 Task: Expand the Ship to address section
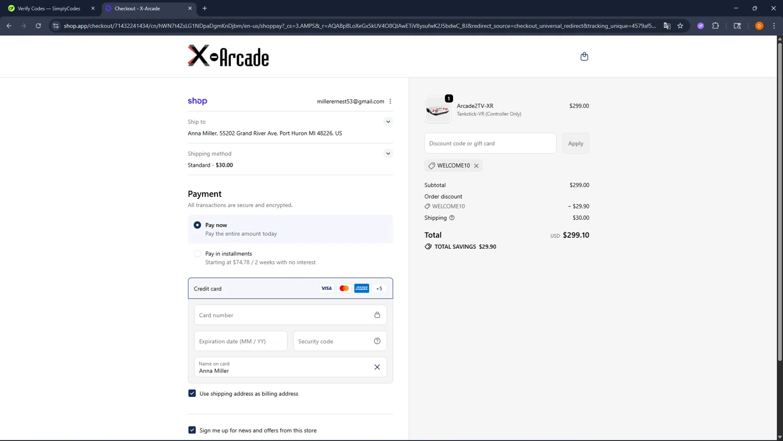click(x=388, y=122)
